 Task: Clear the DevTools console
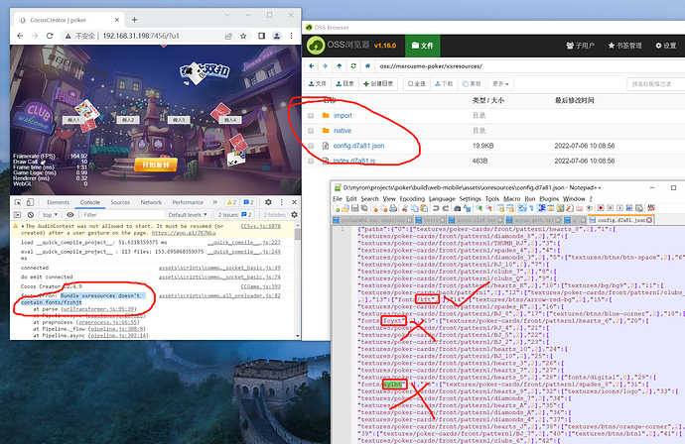31,215
